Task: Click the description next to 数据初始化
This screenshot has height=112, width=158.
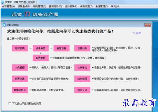Action: click(x=47, y=90)
